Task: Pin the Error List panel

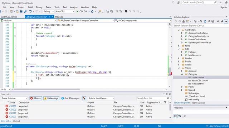Action: coord(167,94)
